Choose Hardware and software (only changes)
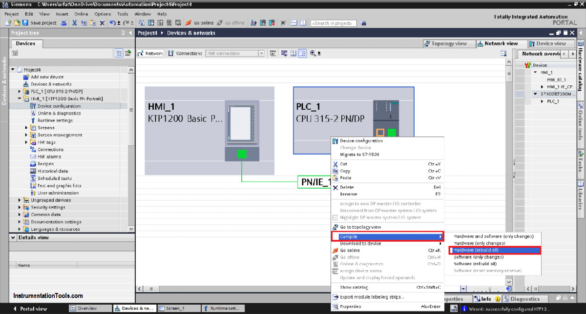Viewport: 586px width, 314px height. [x=493, y=236]
